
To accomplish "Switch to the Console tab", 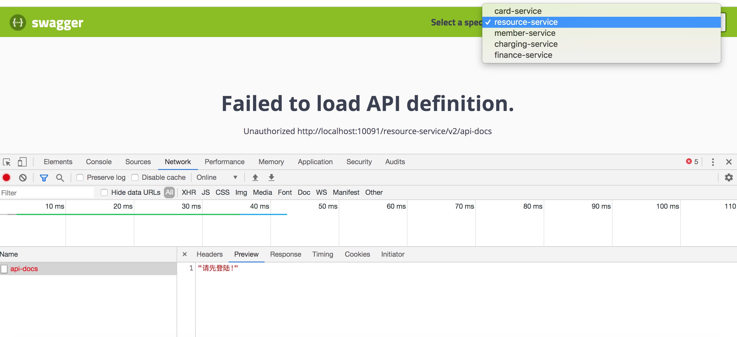I will pyautogui.click(x=98, y=162).
